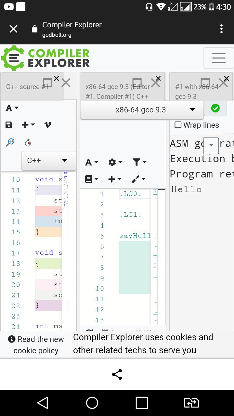Read the new cookie policy
The image size is (234, 416).
36,345
